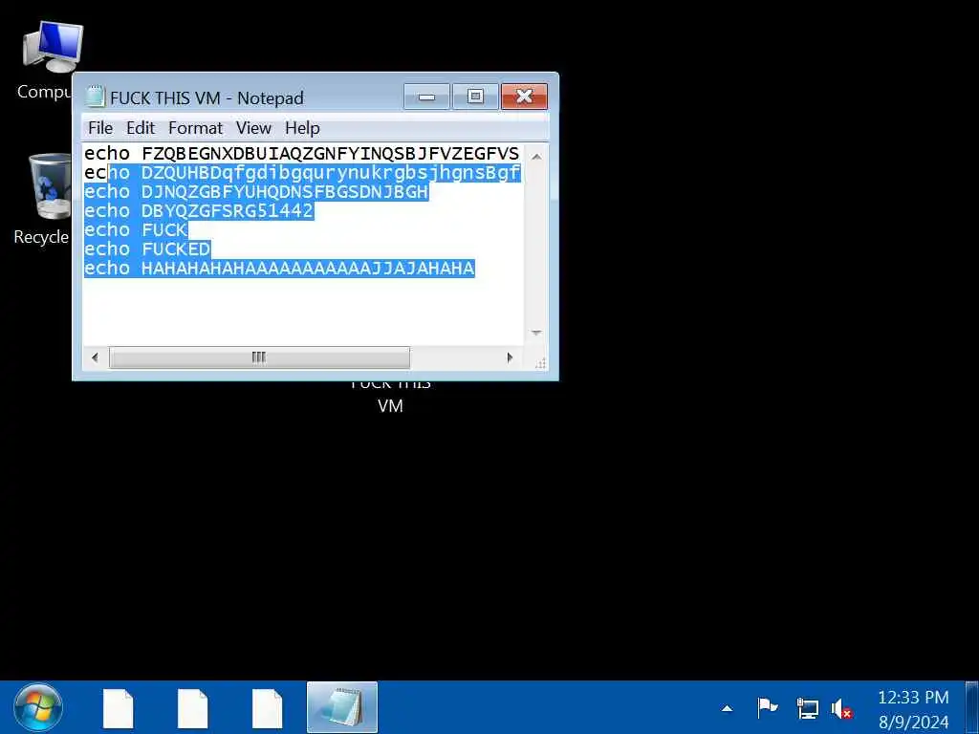Open the File menu in Notepad
Image resolution: width=979 pixels, height=734 pixels.
(100, 128)
